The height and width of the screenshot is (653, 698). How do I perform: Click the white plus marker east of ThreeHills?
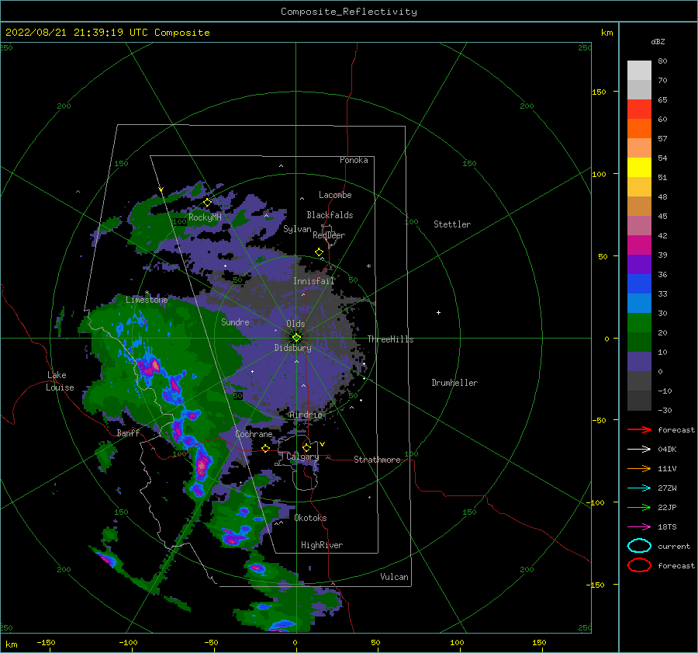(x=438, y=312)
